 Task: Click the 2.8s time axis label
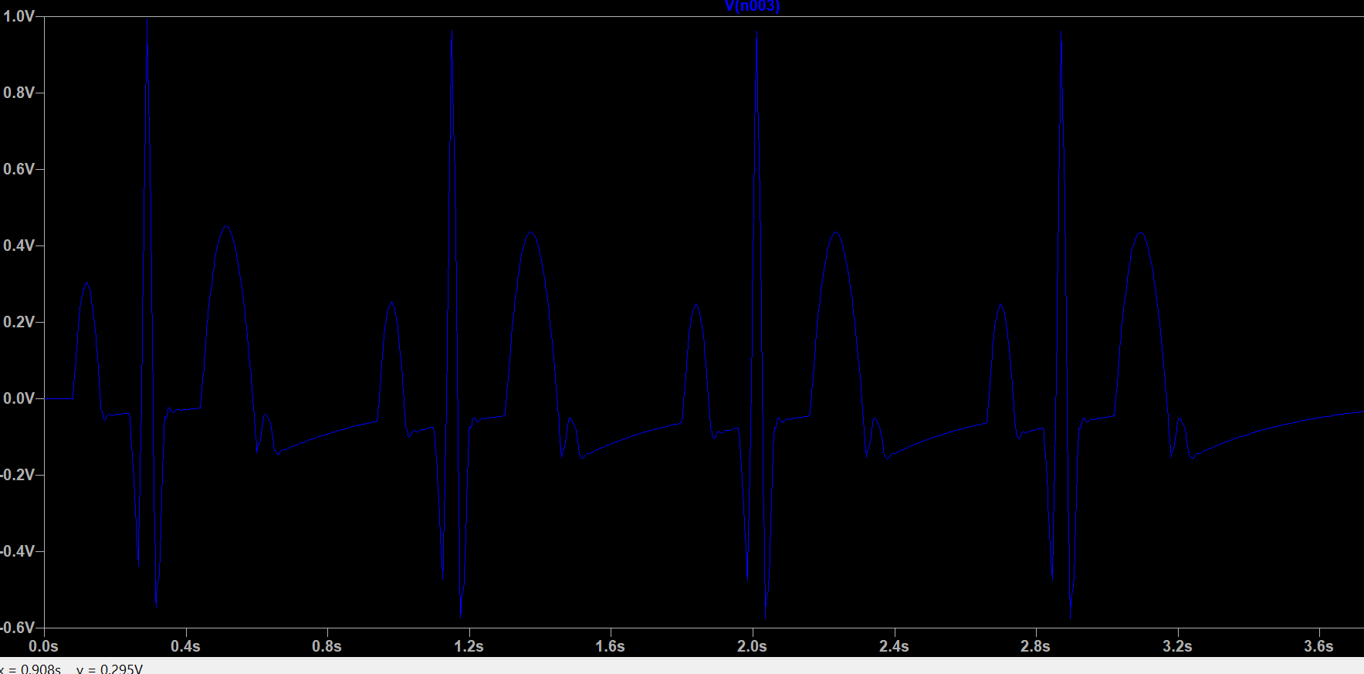[1035, 646]
